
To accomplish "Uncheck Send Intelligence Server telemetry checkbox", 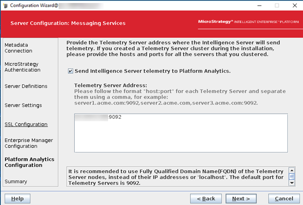I will tap(70, 71).
